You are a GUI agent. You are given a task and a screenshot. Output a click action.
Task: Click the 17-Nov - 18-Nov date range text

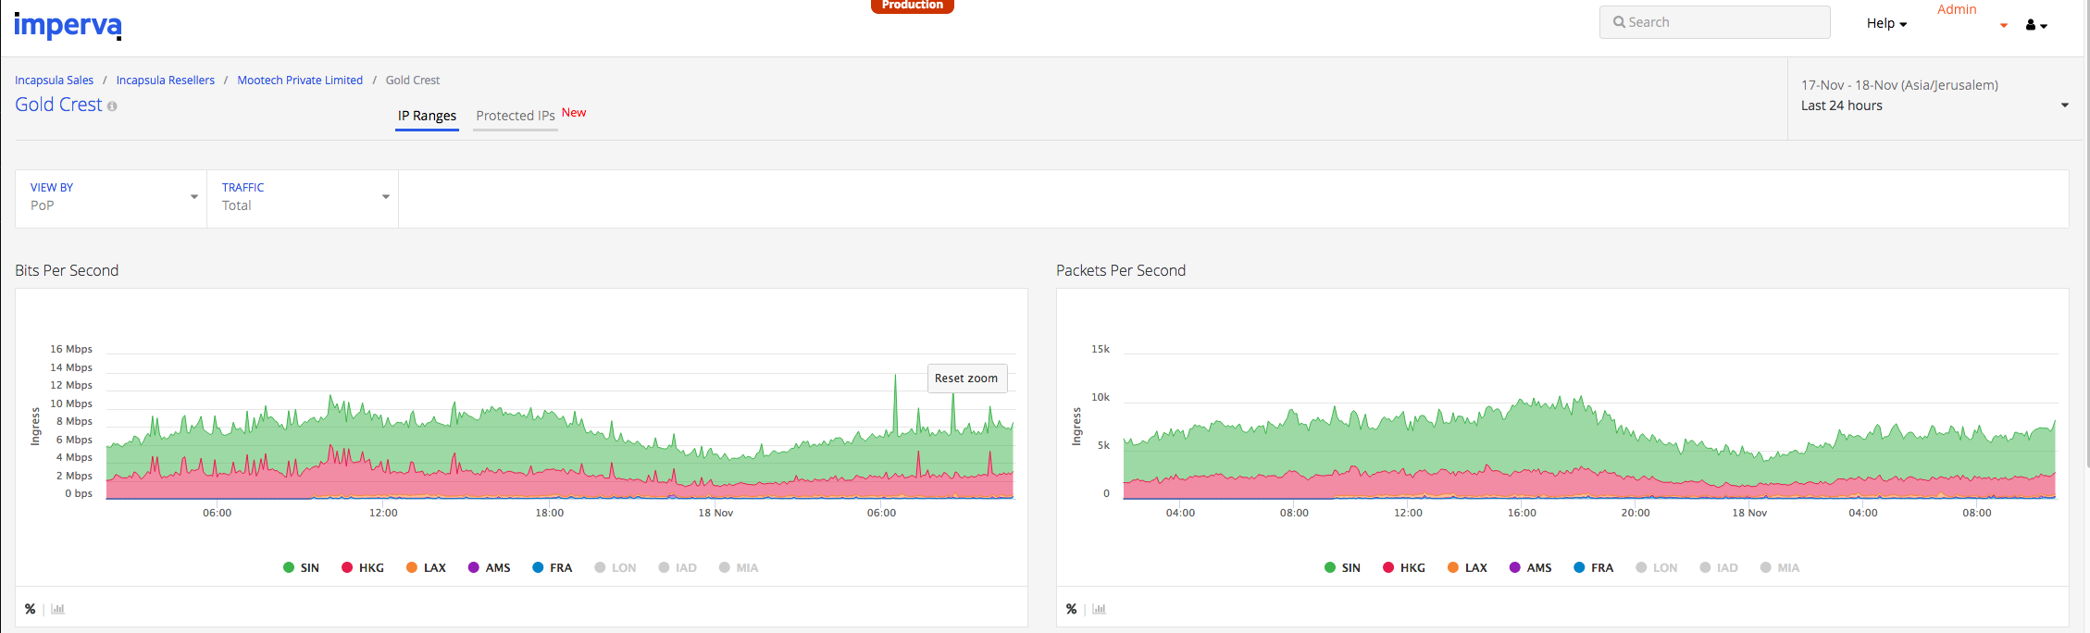coord(1899,85)
